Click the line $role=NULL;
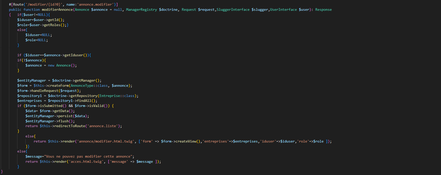The width and height of the screenshot is (441, 175). [37, 40]
